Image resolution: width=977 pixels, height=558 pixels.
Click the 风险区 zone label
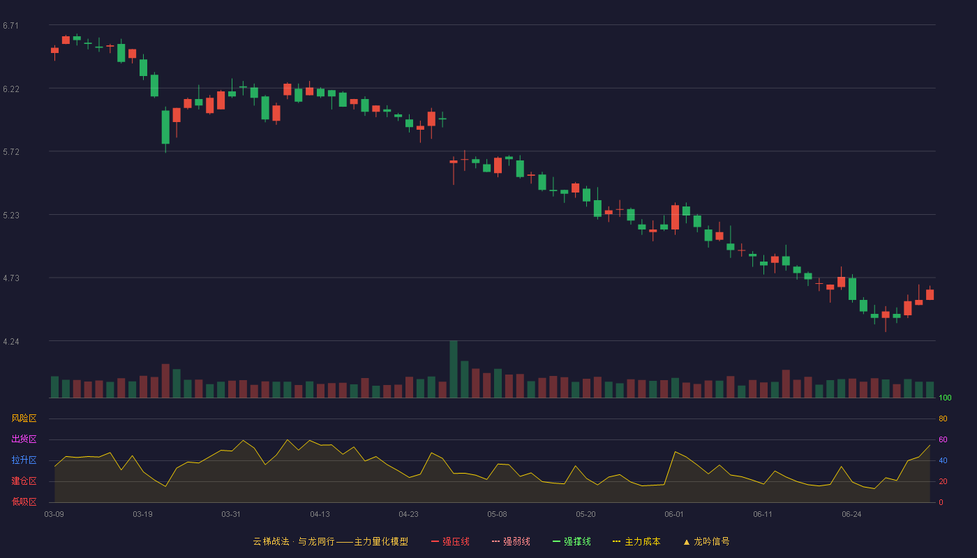(x=24, y=418)
